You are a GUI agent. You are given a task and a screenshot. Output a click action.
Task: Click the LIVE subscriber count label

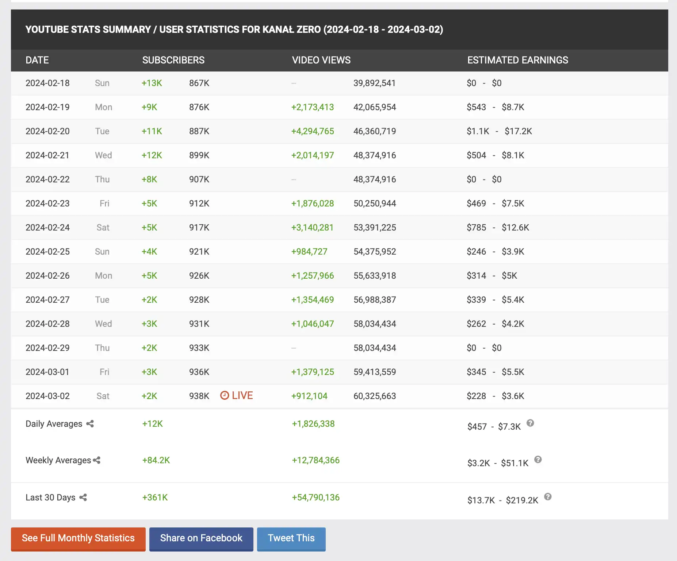(242, 395)
